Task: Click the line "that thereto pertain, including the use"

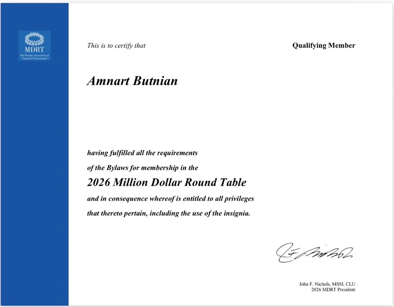Action: 169,213
